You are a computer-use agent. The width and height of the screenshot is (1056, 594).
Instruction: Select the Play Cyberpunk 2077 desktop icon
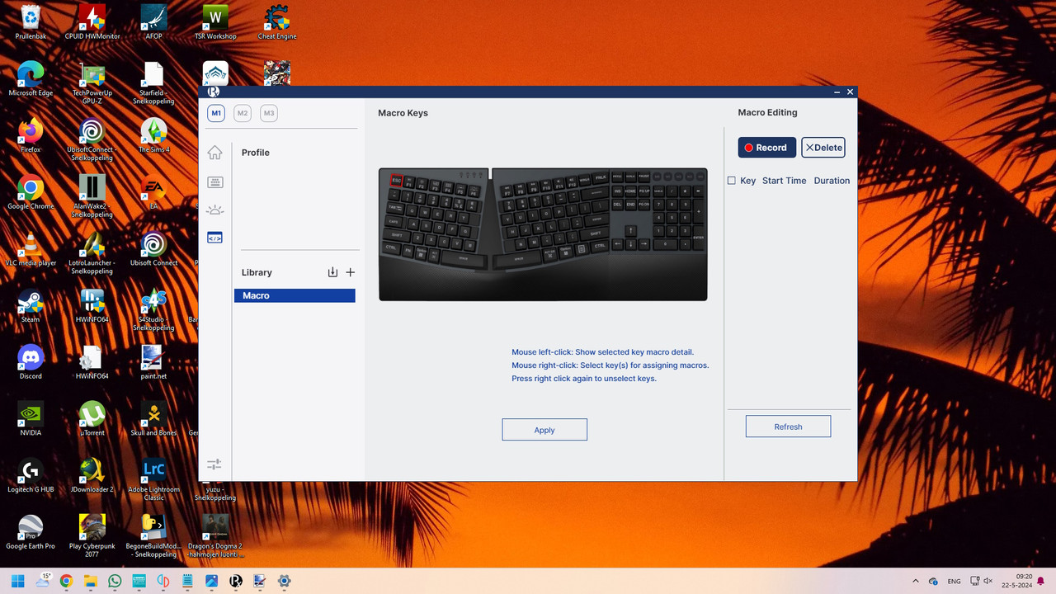pos(92,536)
